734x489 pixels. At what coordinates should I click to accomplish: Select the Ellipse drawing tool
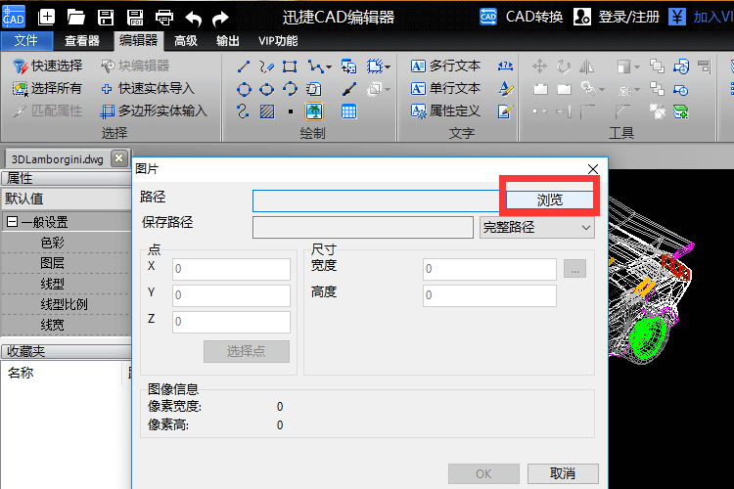(267, 89)
